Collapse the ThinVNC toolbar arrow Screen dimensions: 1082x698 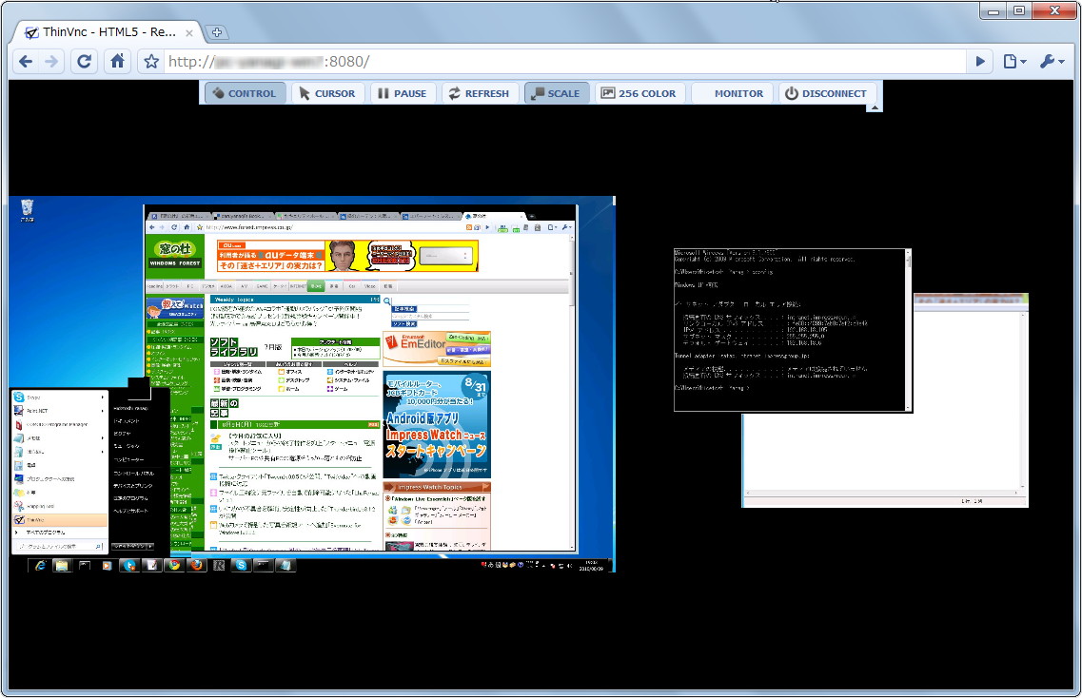click(x=875, y=107)
